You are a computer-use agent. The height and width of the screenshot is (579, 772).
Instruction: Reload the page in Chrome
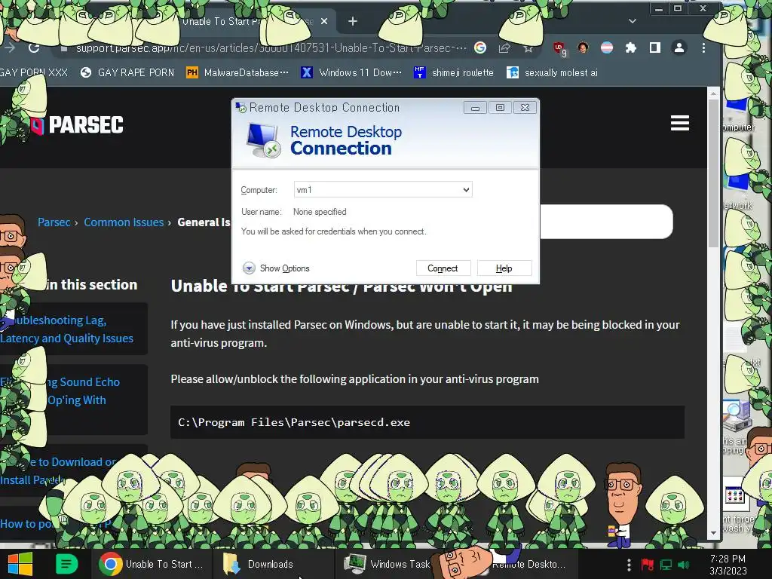34,47
